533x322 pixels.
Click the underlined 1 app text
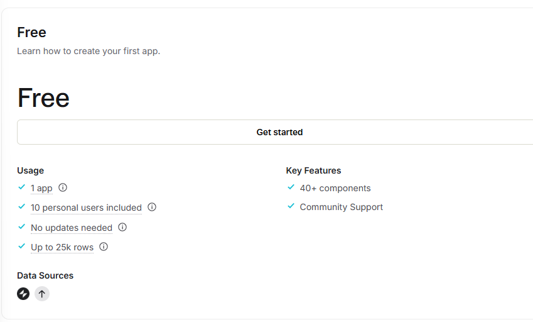41,188
